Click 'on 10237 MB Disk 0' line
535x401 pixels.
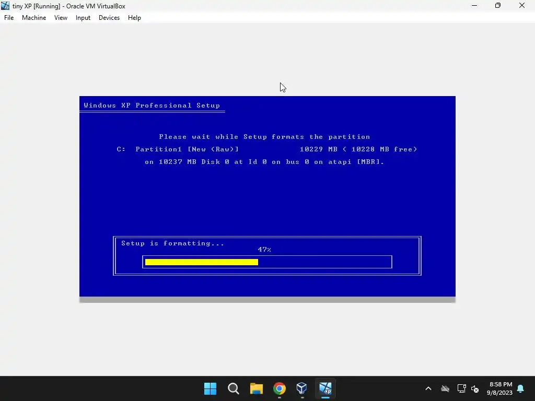click(264, 162)
